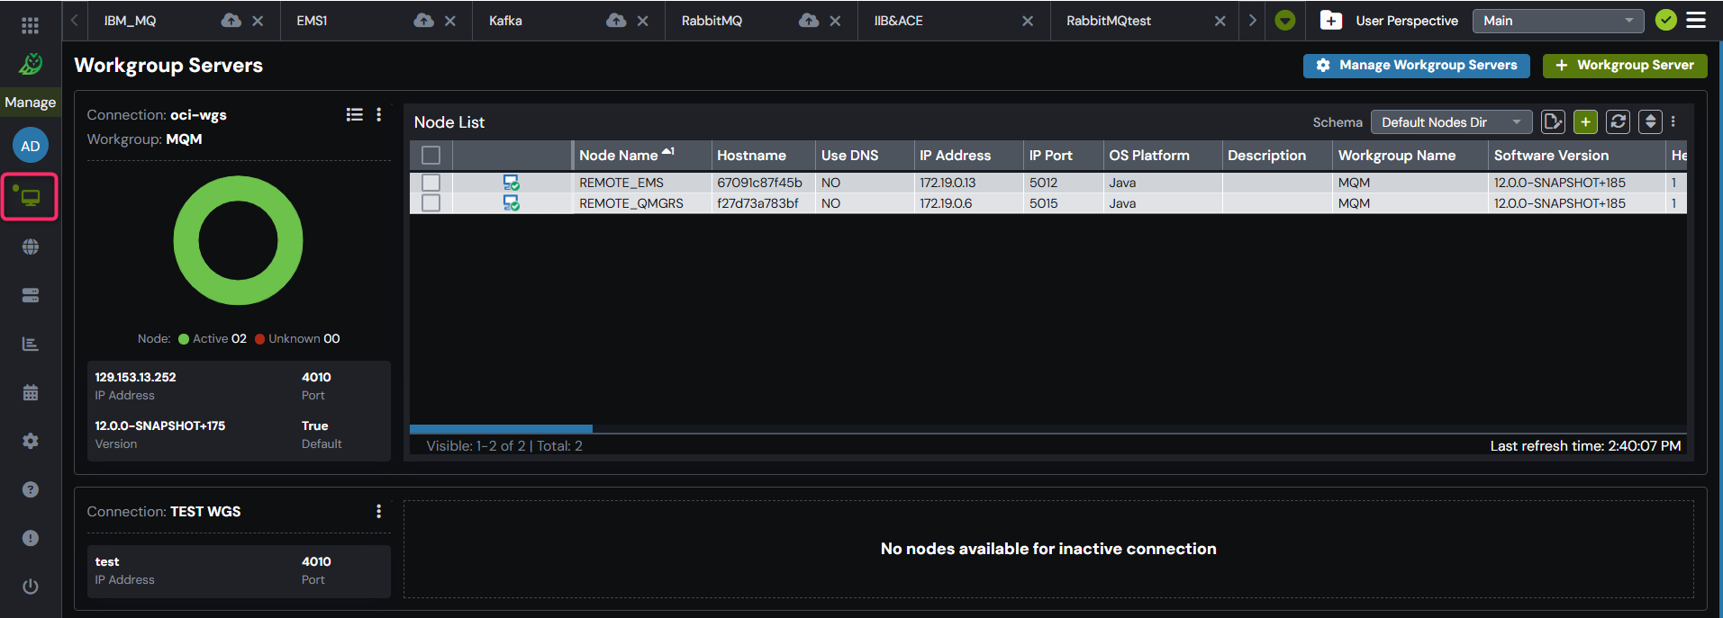Screen dimensions: 1723x618
Task: Click the REMOTE_QMGRS node status icon
Action: coord(511,203)
